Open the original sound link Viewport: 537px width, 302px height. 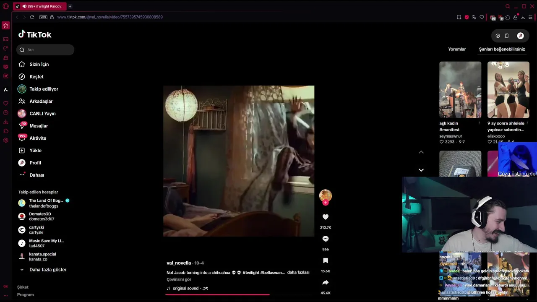point(188,288)
